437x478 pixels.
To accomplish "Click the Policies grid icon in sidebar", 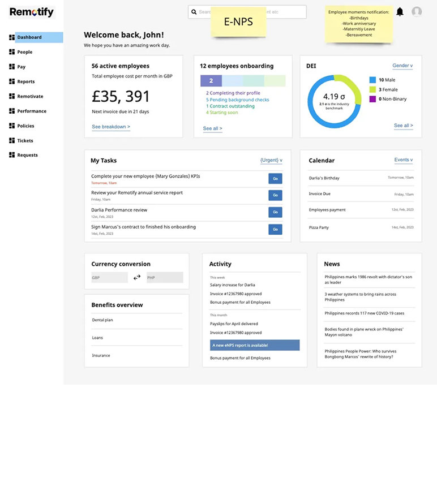I will [12, 126].
